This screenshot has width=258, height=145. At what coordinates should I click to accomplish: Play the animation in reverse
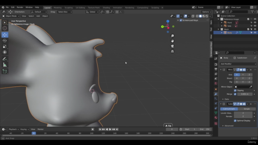[107, 129]
